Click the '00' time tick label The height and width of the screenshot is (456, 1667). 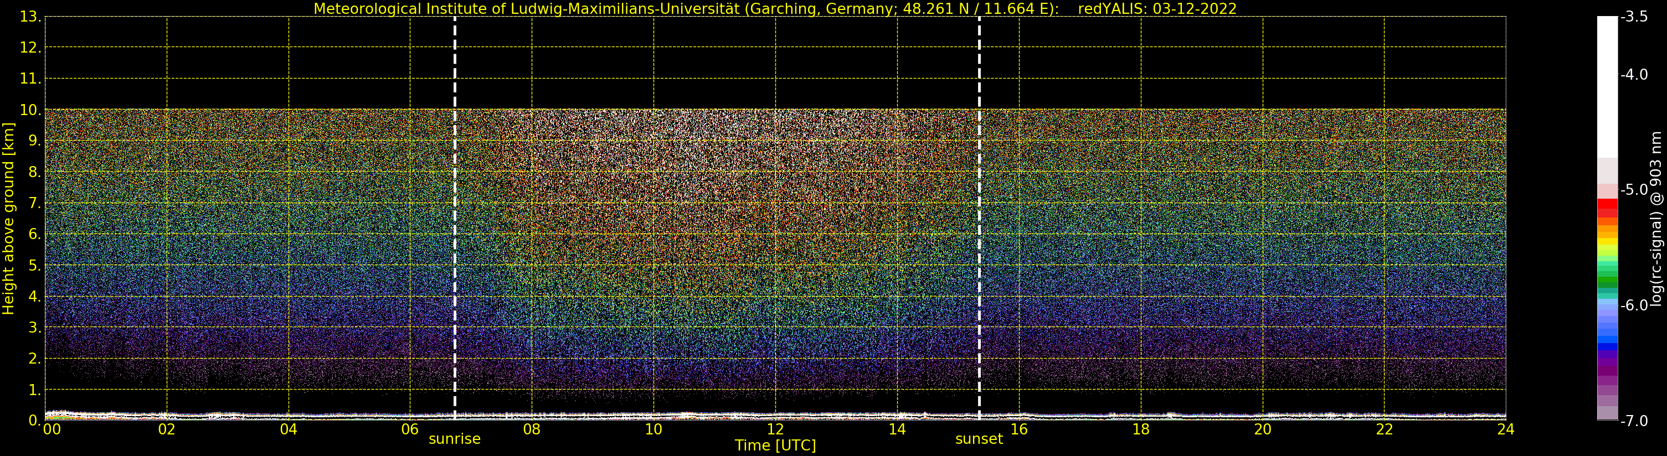tap(52, 429)
